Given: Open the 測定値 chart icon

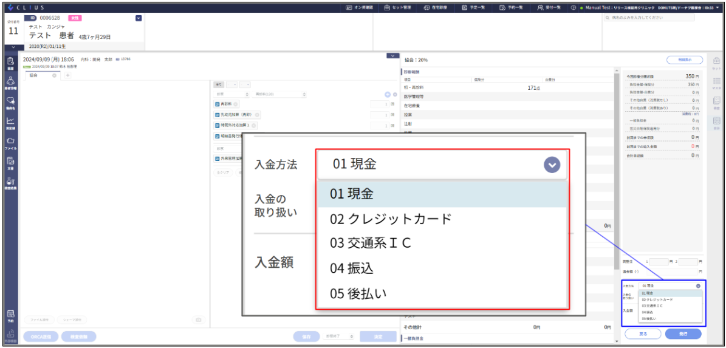Looking at the screenshot, I should coord(11,123).
